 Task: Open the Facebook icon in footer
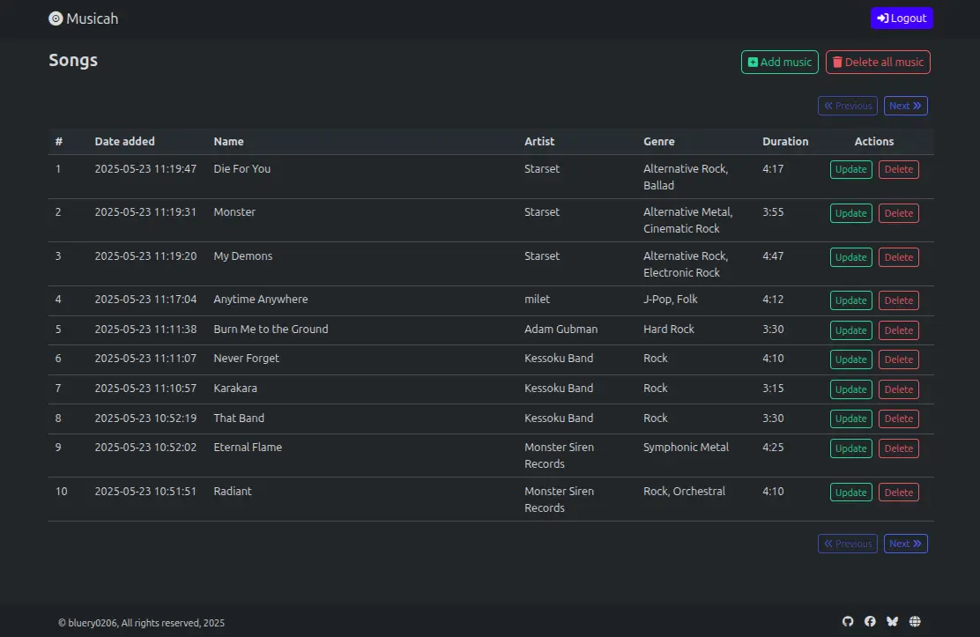[x=870, y=622]
